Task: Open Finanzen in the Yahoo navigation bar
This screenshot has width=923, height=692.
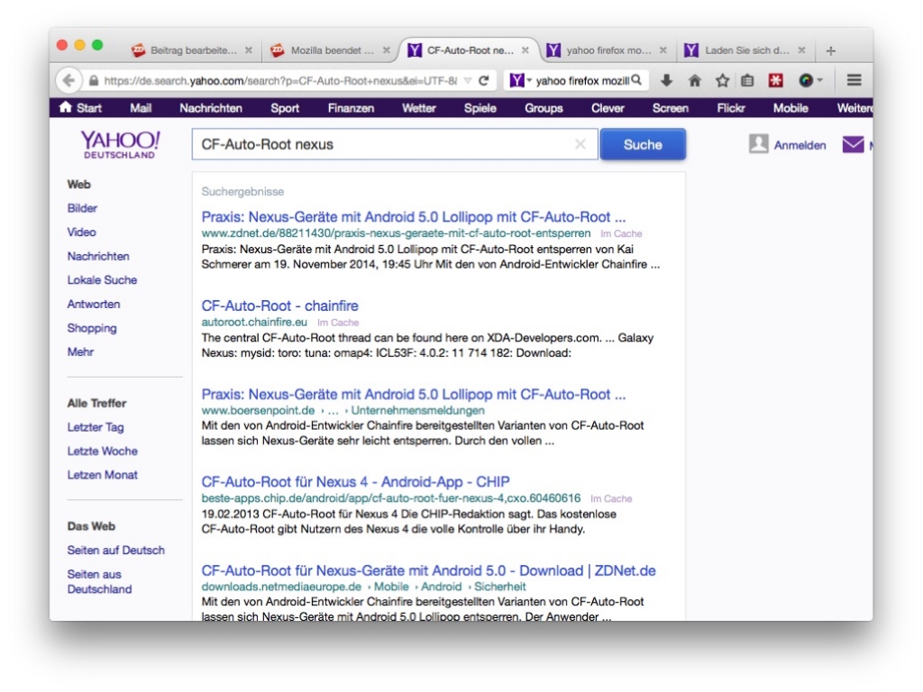Action: [351, 108]
